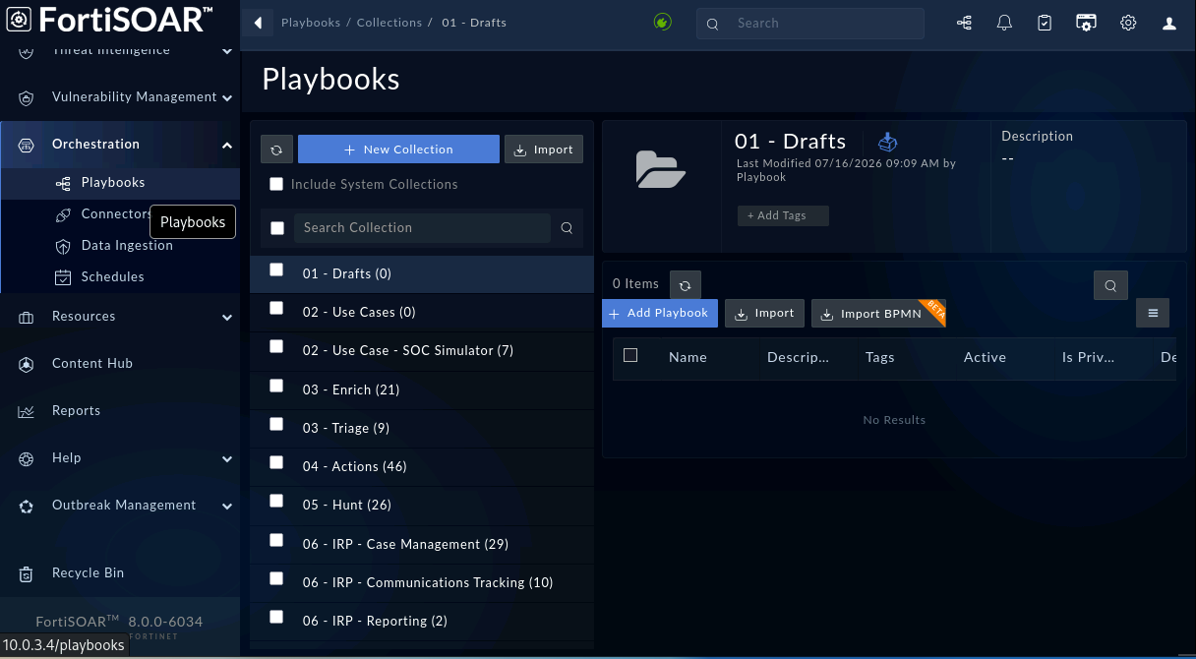Refresh the playbook items list
Viewport: 1196px width, 659px height.
(x=685, y=284)
